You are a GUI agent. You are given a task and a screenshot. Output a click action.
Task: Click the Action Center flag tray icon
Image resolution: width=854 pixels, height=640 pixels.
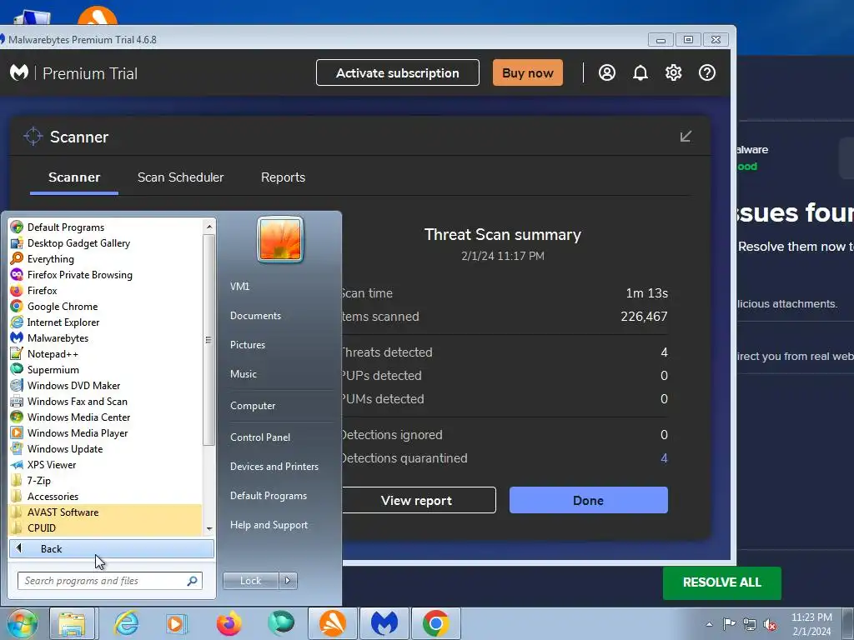pos(729,624)
